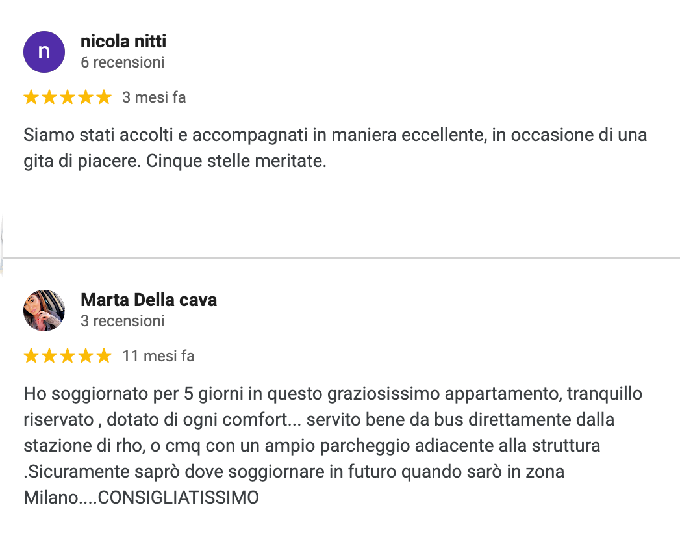Click "6 recensioni" under nicola nitti

[x=122, y=62]
